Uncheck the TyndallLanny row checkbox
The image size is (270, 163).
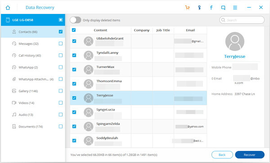(74, 55)
